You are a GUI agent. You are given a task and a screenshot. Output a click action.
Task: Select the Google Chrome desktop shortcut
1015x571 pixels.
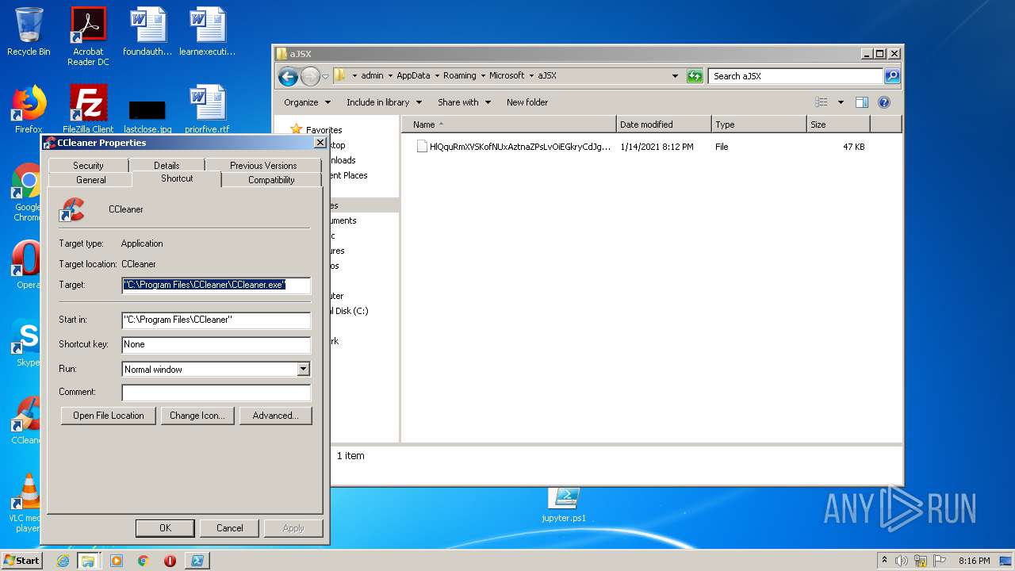click(27, 192)
